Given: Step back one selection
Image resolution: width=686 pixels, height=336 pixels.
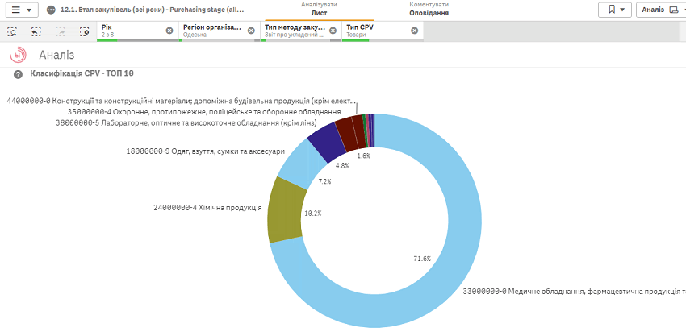Looking at the screenshot, I should click(36, 31).
